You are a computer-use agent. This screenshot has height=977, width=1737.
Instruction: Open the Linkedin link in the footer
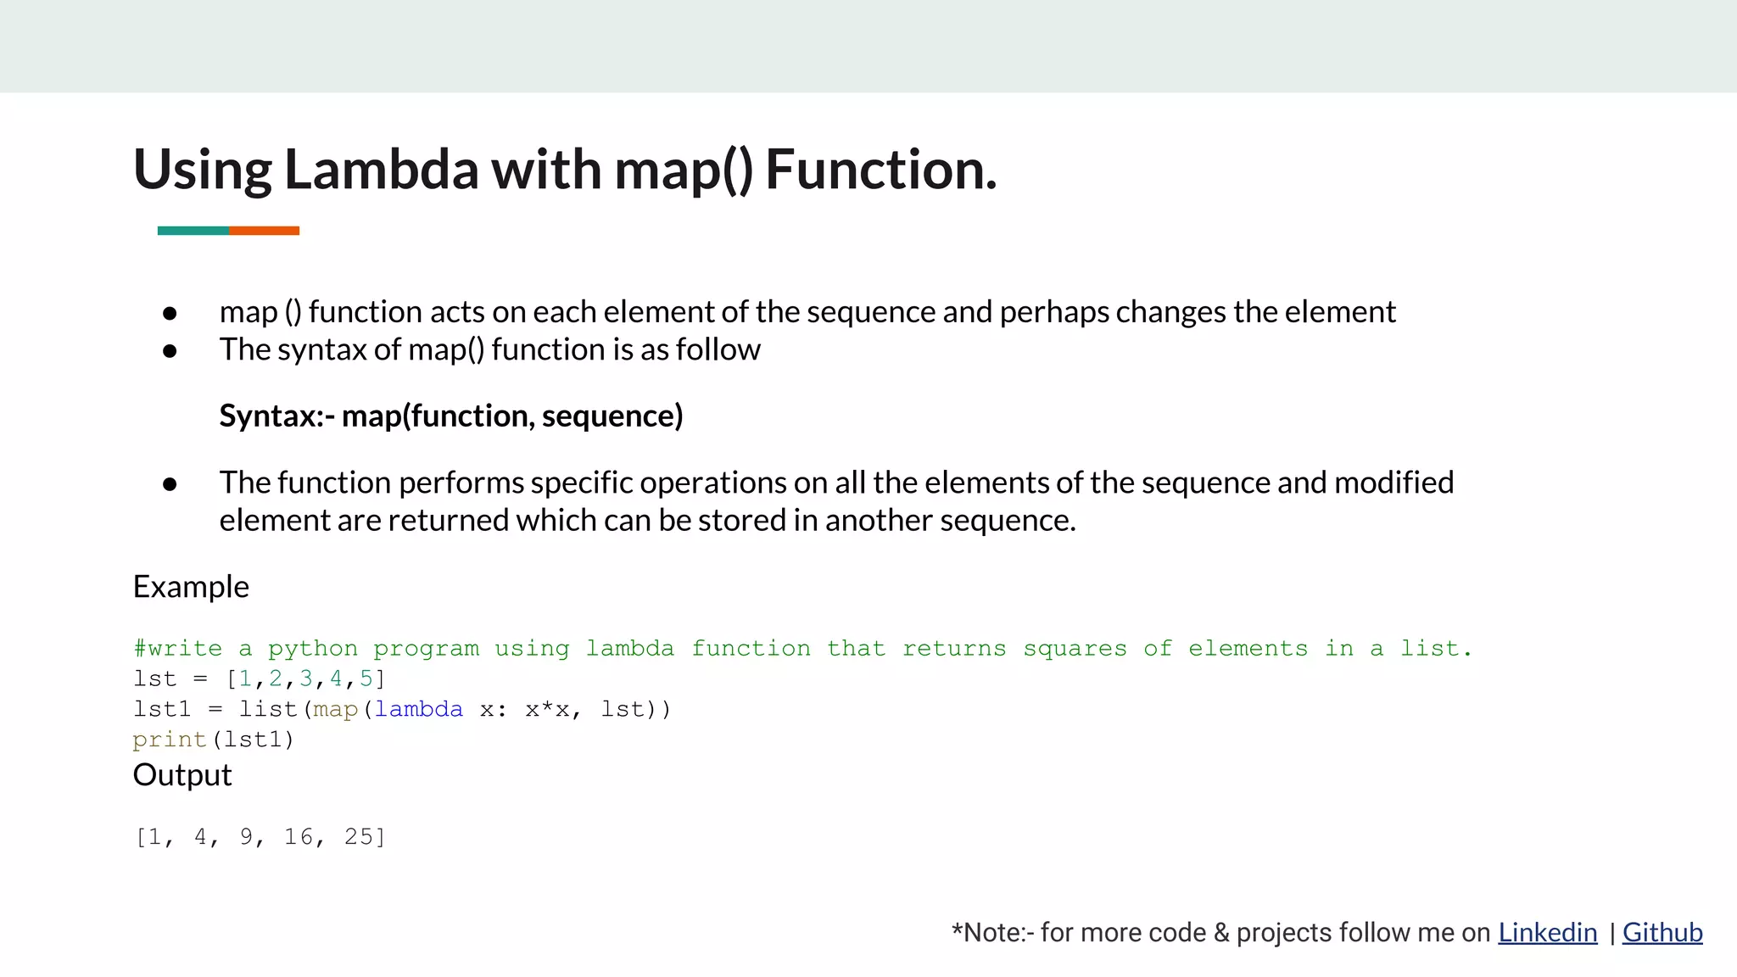[1547, 932]
